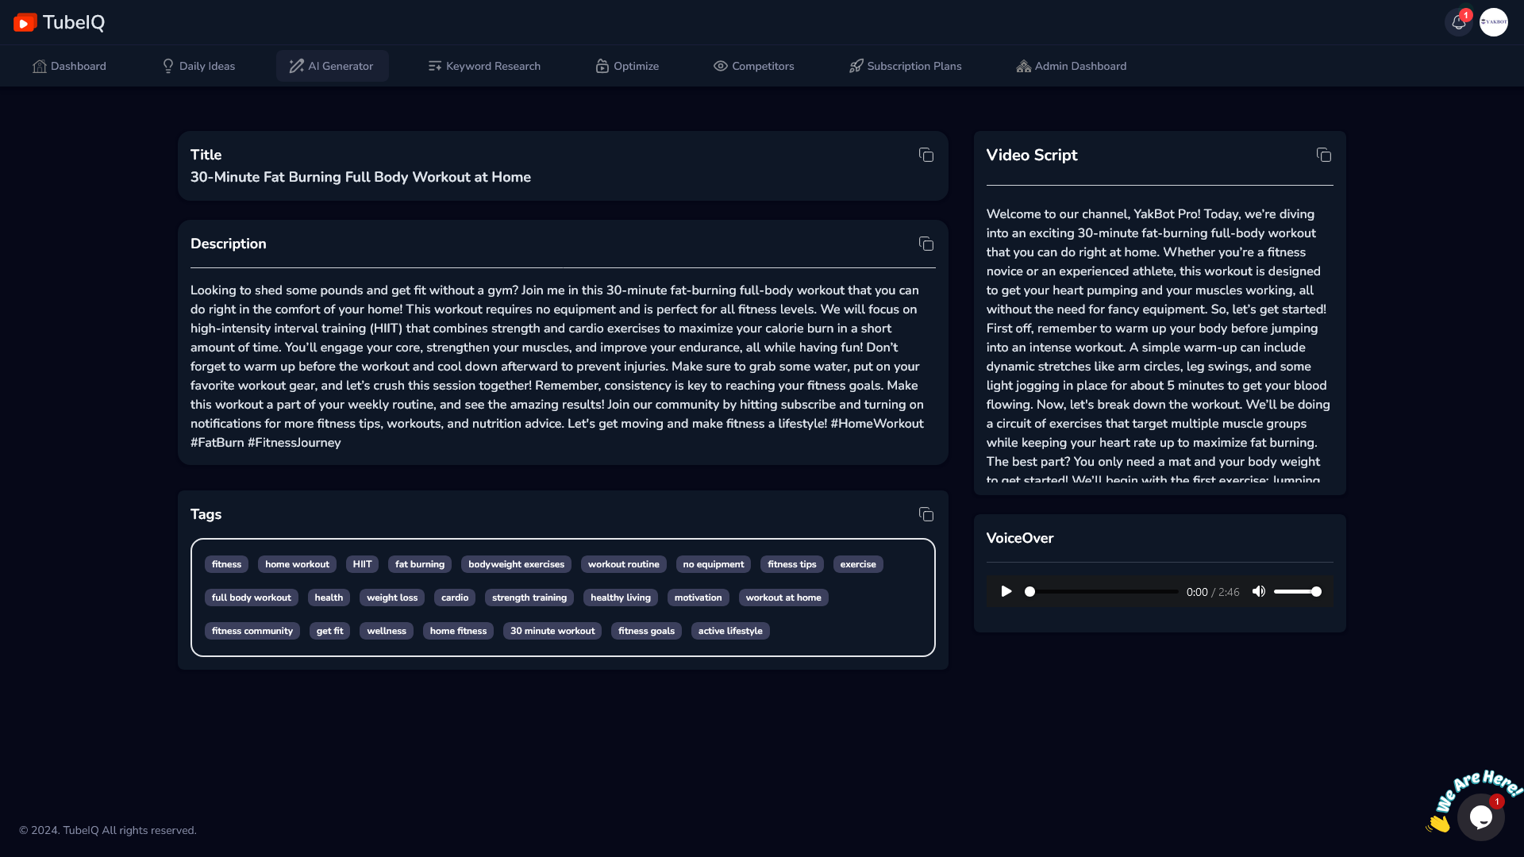Screen dimensions: 1524x857
Task: Go to the Dashboard tab
Action: pyautogui.click(x=69, y=66)
